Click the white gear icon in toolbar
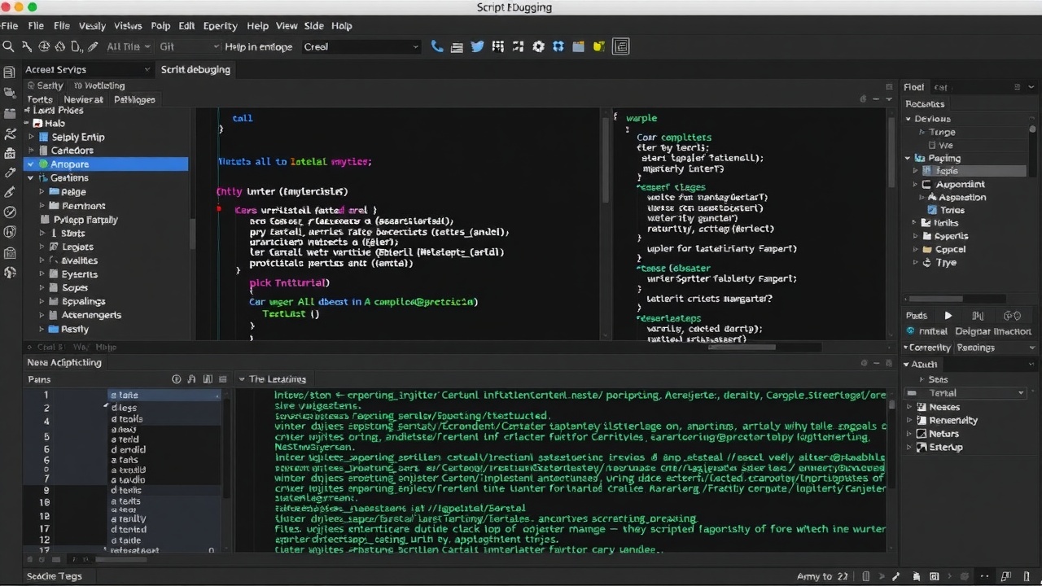This screenshot has width=1042, height=586. coord(538,47)
